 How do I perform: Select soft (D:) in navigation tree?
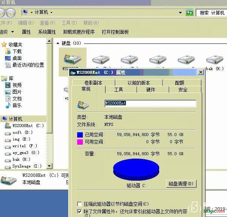click(19, 132)
